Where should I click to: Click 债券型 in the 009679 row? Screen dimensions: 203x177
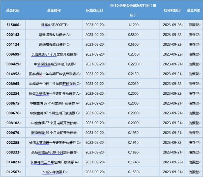(194, 133)
